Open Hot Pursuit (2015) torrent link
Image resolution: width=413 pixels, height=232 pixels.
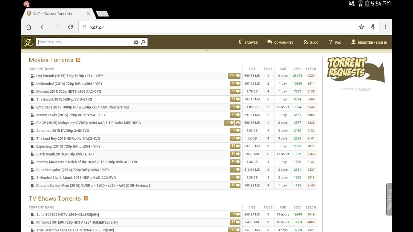pyautogui.click(x=69, y=76)
